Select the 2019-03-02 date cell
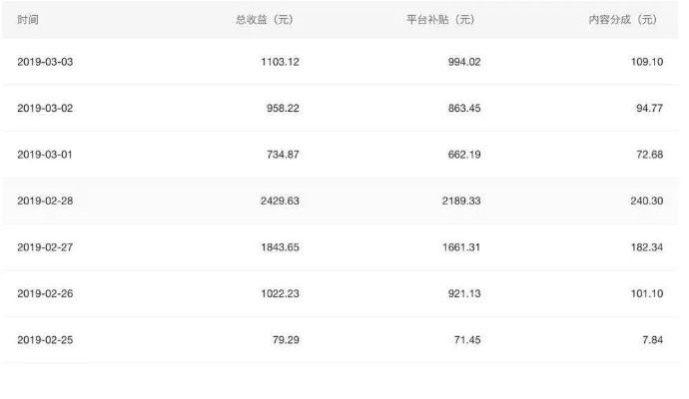Screen dimensions: 689x399 [45, 109]
